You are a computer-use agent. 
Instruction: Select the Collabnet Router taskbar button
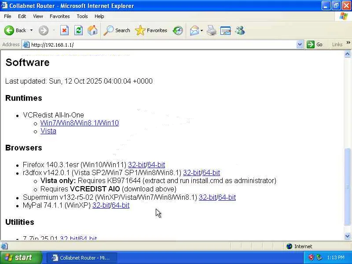point(82,258)
